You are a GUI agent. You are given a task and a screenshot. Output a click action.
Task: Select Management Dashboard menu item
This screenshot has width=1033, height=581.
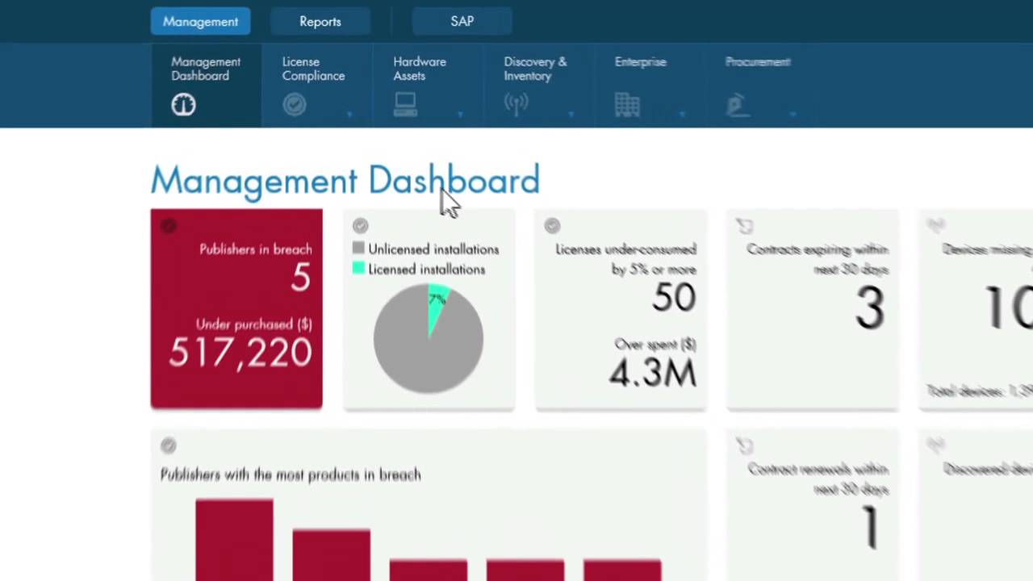coord(206,86)
